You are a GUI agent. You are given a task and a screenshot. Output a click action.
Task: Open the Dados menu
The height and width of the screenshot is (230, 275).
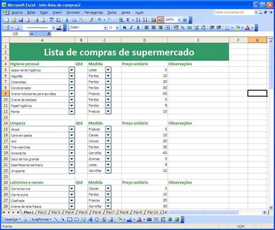click(x=112, y=13)
